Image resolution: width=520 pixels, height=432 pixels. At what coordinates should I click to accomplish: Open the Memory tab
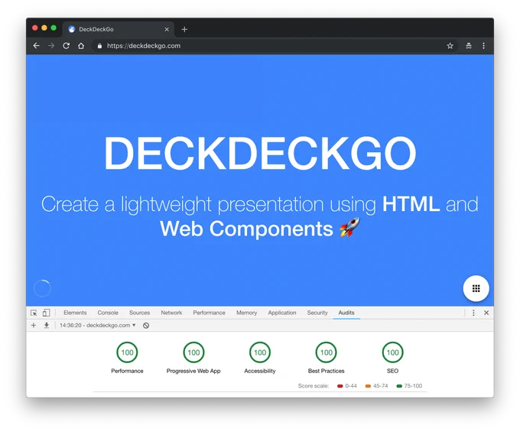pyautogui.click(x=246, y=313)
